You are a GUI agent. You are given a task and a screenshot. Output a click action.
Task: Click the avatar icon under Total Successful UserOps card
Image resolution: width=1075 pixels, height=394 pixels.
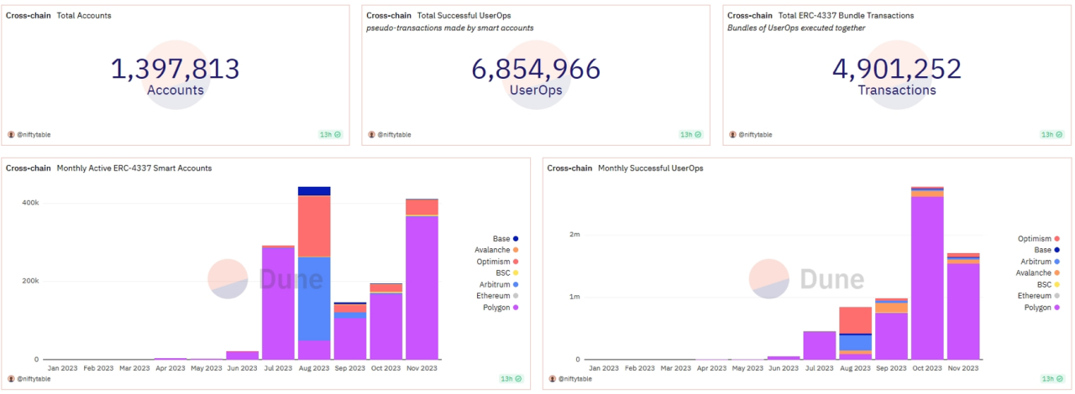click(372, 134)
